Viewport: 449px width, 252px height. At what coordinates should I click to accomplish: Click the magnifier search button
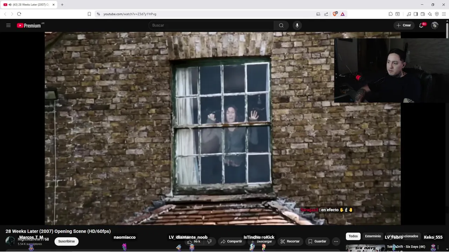click(x=281, y=25)
